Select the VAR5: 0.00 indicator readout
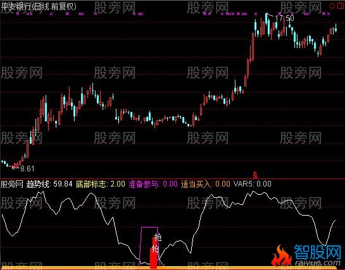 pyautogui.click(x=253, y=184)
